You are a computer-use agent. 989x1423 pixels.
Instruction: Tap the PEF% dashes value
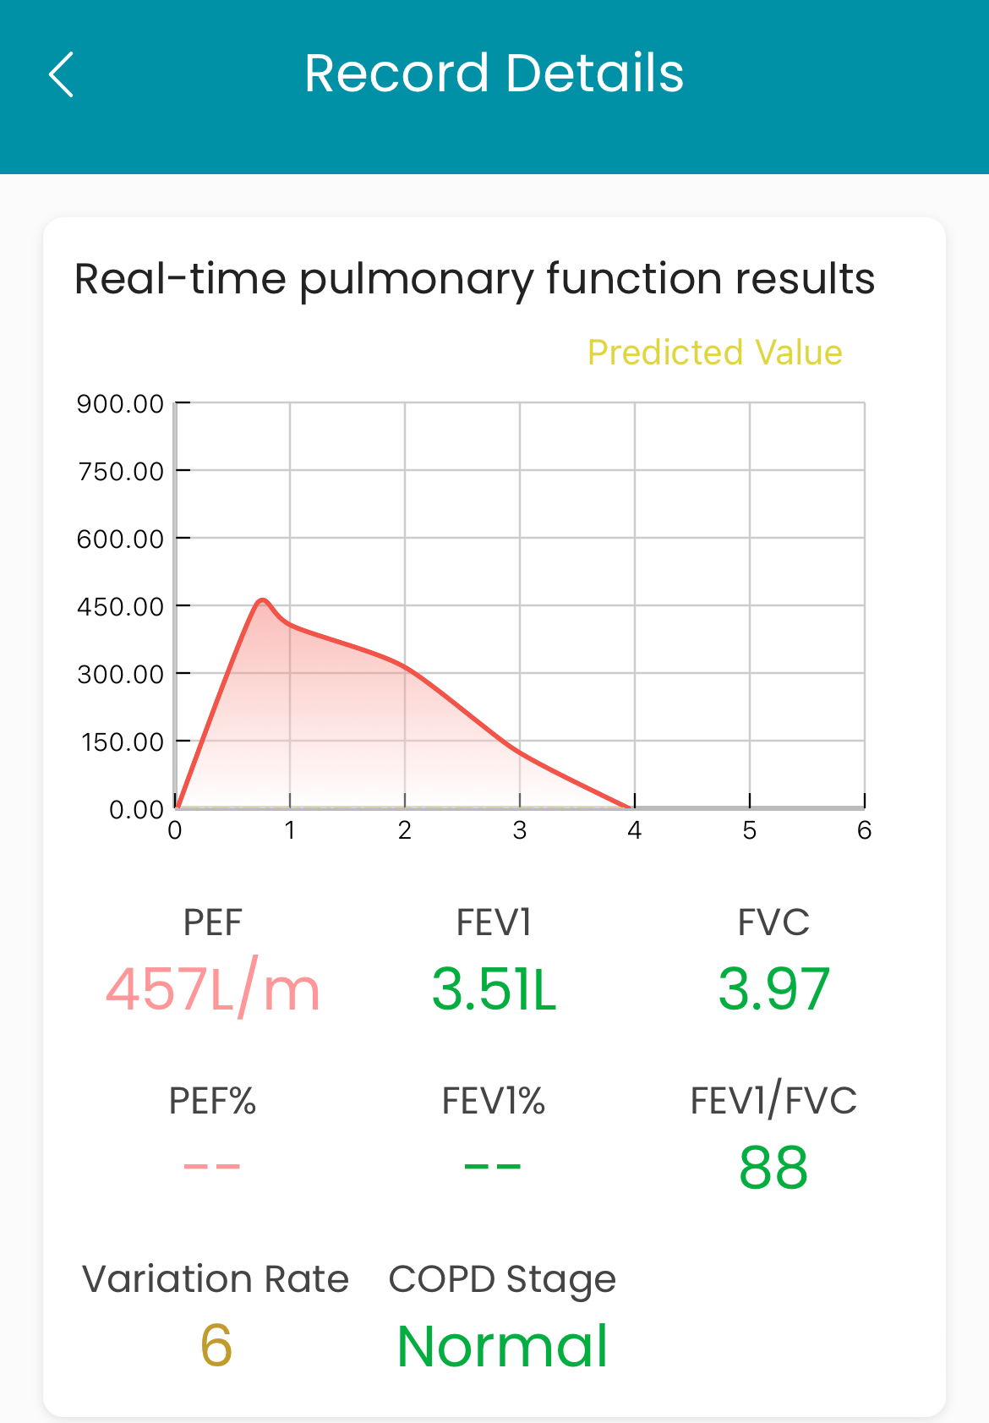[212, 1167]
